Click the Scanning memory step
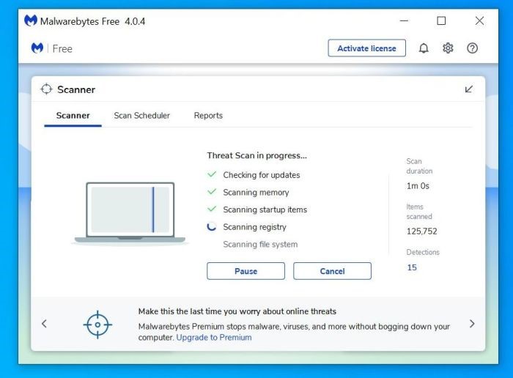Image resolution: width=513 pixels, height=378 pixels. (256, 192)
